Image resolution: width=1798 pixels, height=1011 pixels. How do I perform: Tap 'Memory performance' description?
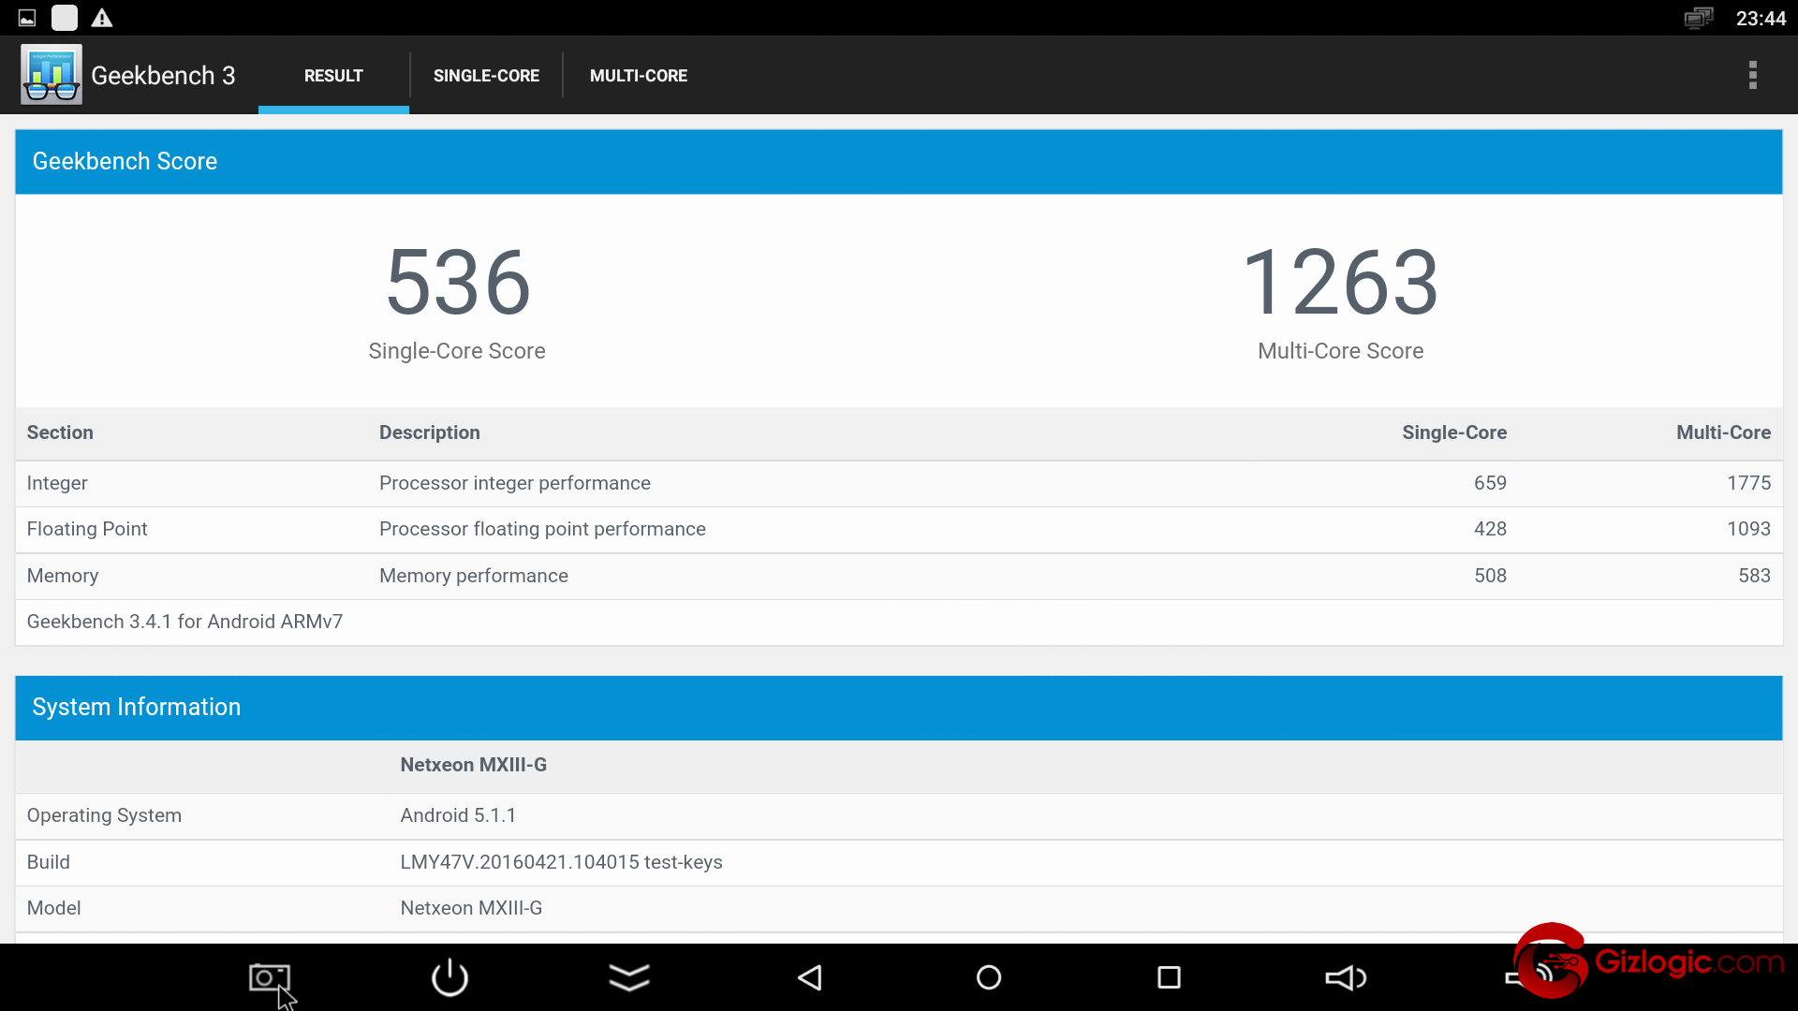tap(474, 576)
